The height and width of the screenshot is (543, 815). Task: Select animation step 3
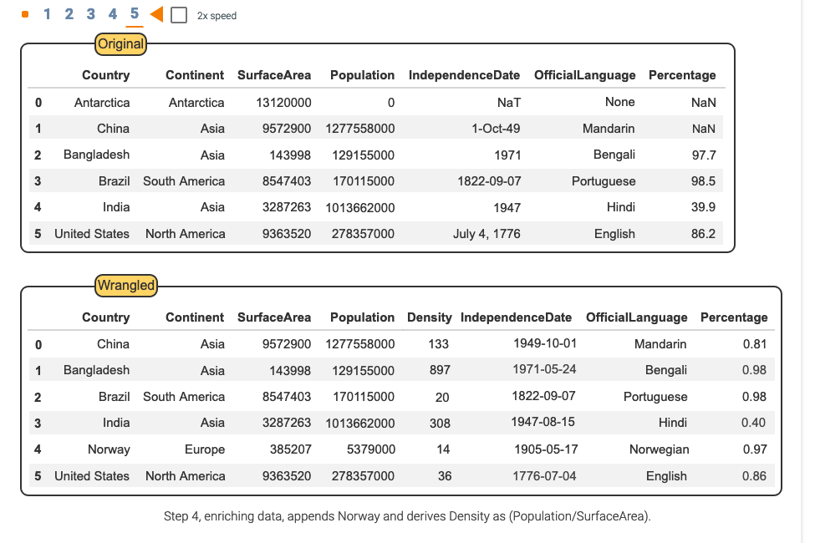tap(90, 14)
